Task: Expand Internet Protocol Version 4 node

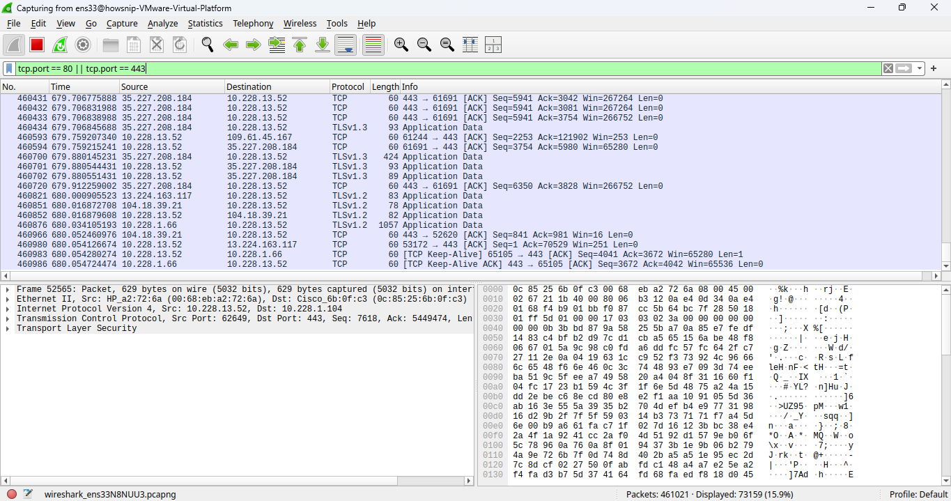Action: click(x=7, y=309)
